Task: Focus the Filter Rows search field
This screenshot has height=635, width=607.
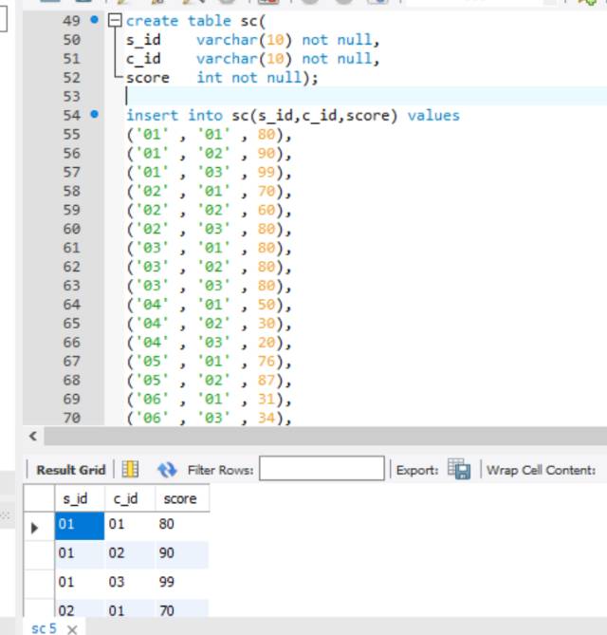Action: (322, 470)
